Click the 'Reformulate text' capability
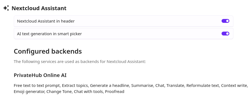The image size is (251, 110). pos(203,86)
